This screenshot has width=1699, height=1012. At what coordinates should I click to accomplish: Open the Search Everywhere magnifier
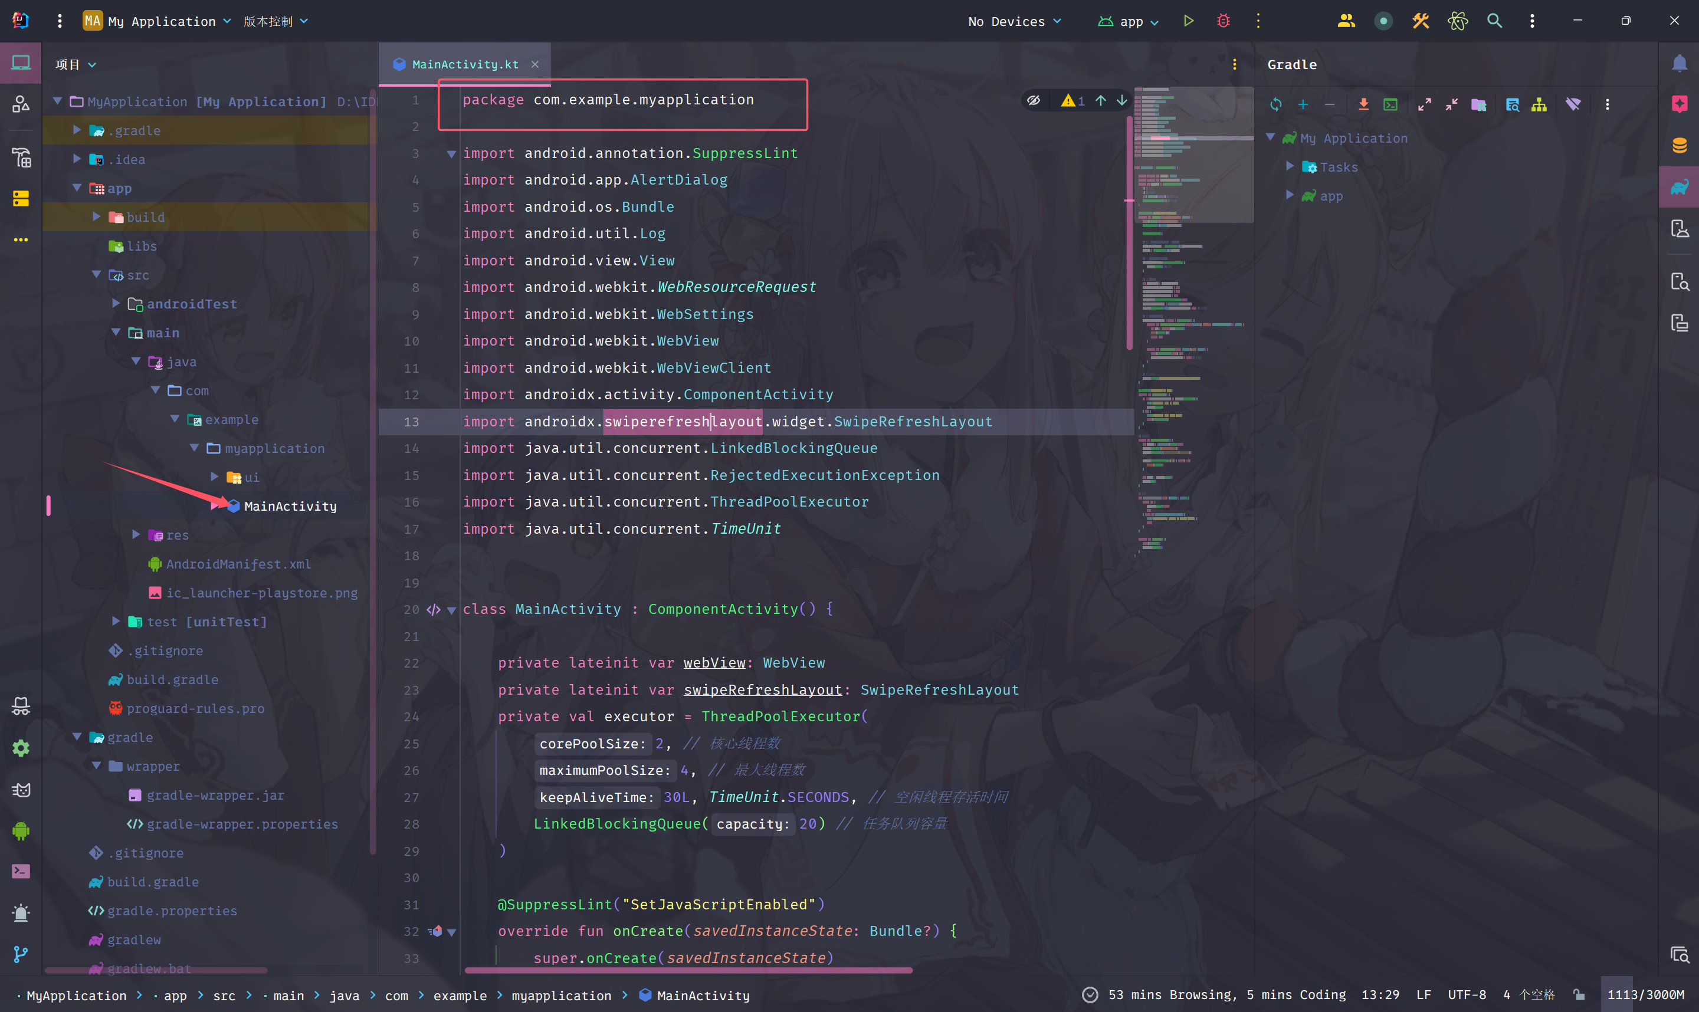[1494, 21]
